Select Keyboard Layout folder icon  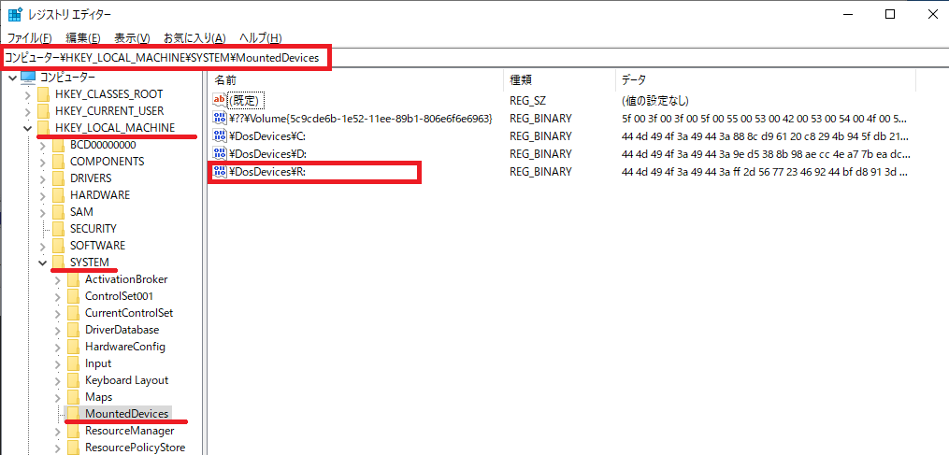click(x=74, y=380)
